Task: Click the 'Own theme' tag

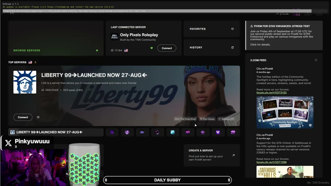Action: tap(207, 119)
